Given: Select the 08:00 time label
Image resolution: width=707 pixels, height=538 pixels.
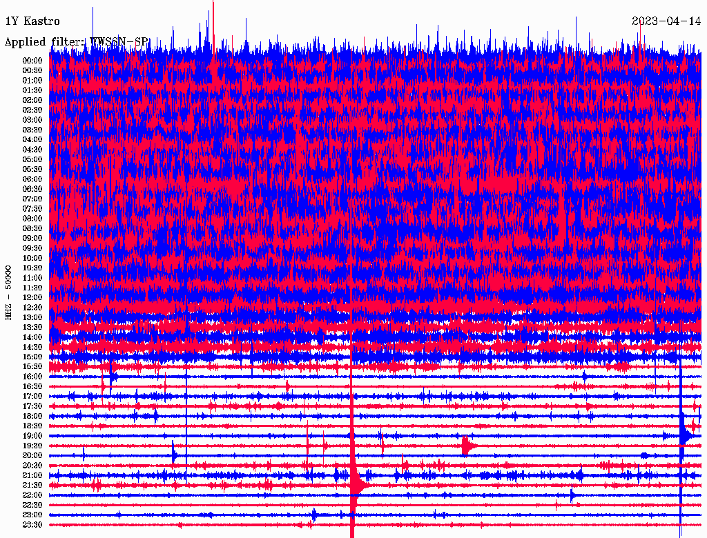Looking at the screenshot, I should click(x=32, y=219).
